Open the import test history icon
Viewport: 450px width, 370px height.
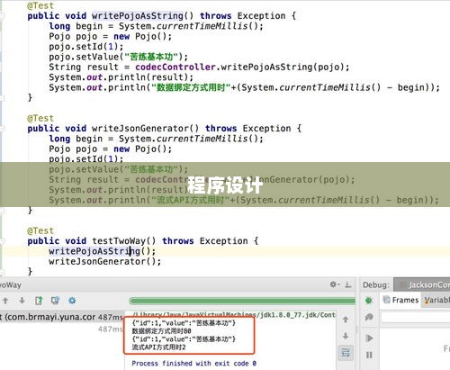pos(56,301)
